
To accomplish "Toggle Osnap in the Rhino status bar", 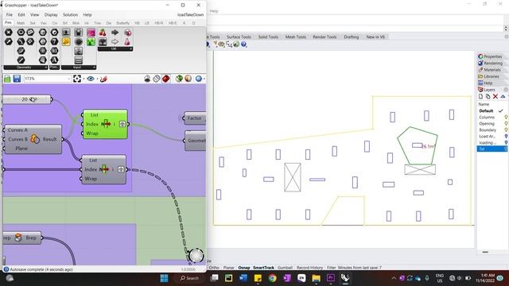I will [x=244, y=268].
